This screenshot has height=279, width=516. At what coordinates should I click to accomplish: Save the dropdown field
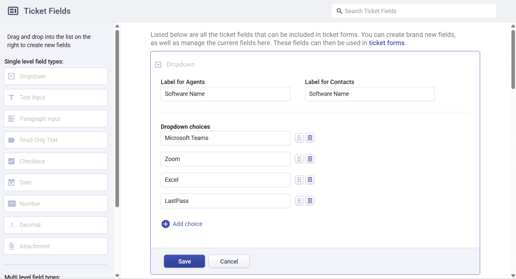184,261
